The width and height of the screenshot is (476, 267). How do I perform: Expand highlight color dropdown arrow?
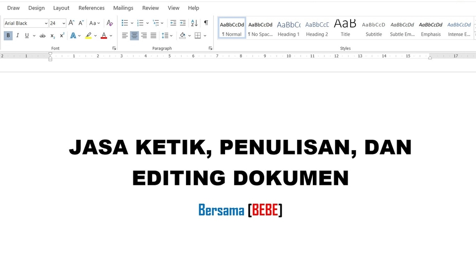[95, 36]
